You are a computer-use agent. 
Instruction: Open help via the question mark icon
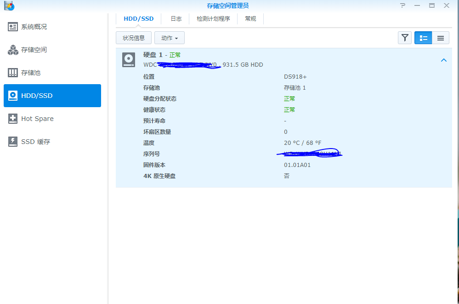click(x=403, y=6)
